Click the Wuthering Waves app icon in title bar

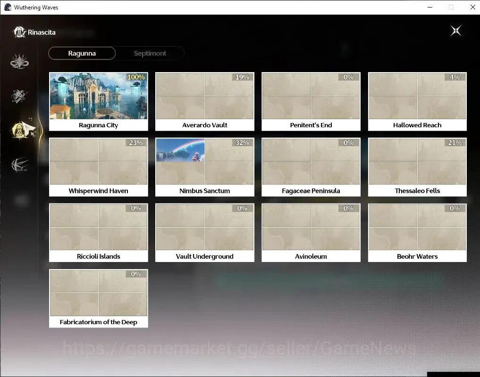(8, 8)
